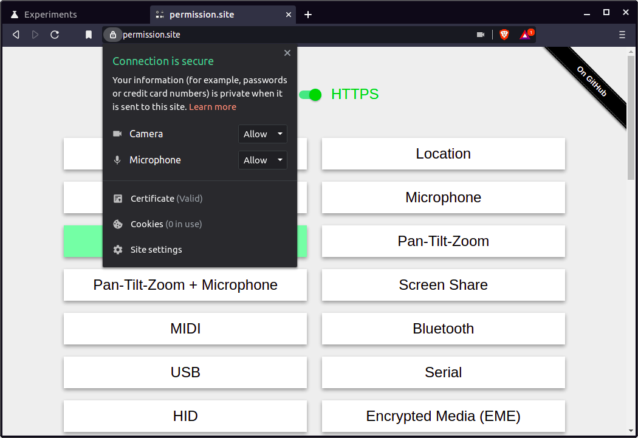Open Brave Shields lion icon
Viewport: 638px width, 438px height.
(504, 35)
